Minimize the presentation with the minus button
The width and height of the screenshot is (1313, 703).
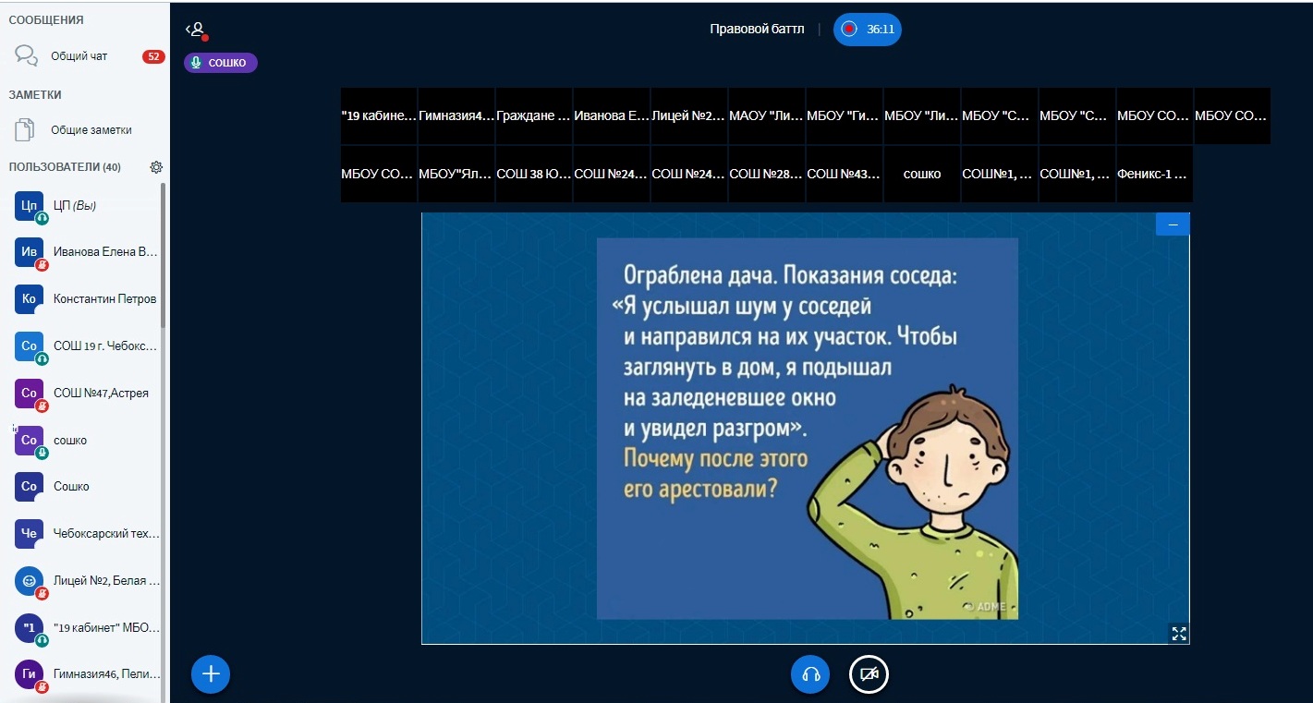(x=1173, y=224)
